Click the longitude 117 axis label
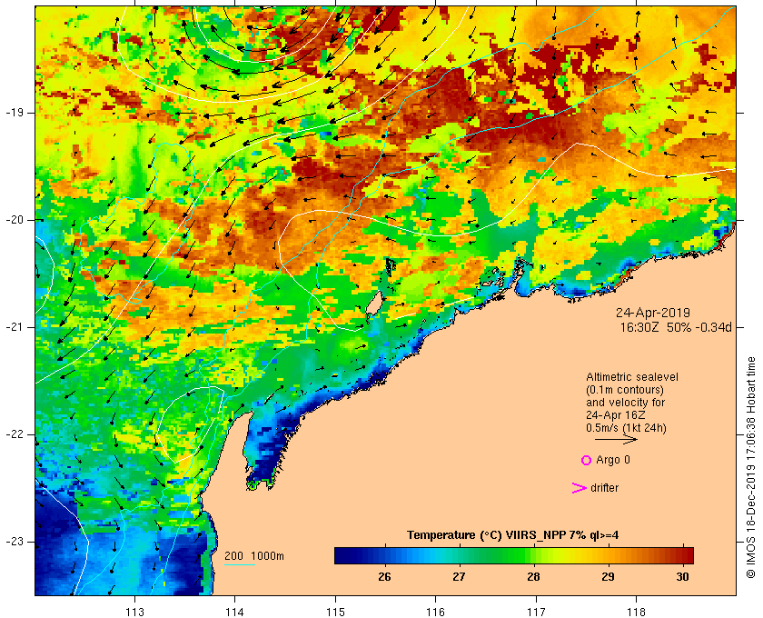 click(x=536, y=613)
